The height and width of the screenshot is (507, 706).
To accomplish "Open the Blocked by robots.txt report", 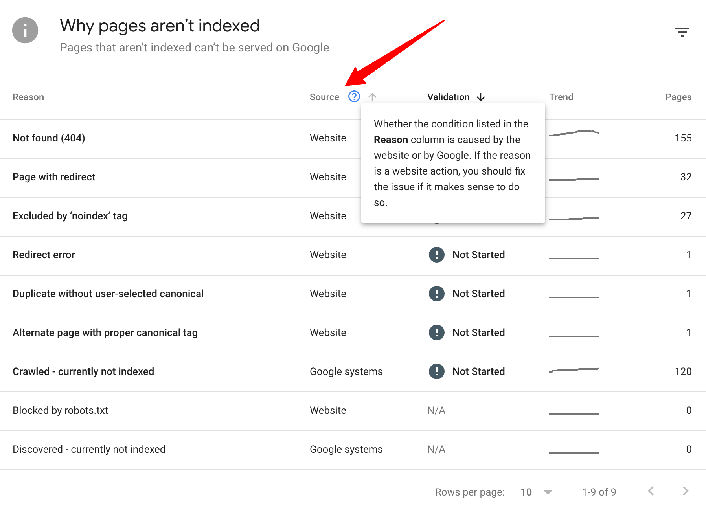I will click(x=60, y=410).
